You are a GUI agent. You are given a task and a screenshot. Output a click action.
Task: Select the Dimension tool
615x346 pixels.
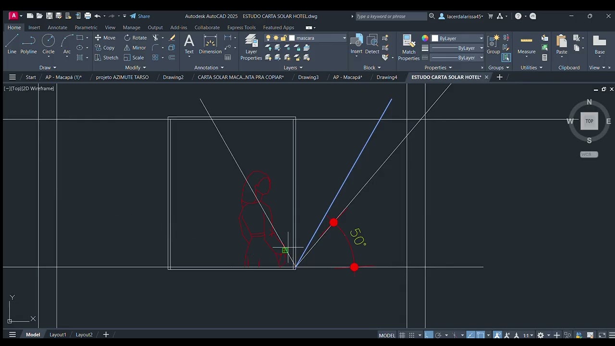[x=210, y=44]
